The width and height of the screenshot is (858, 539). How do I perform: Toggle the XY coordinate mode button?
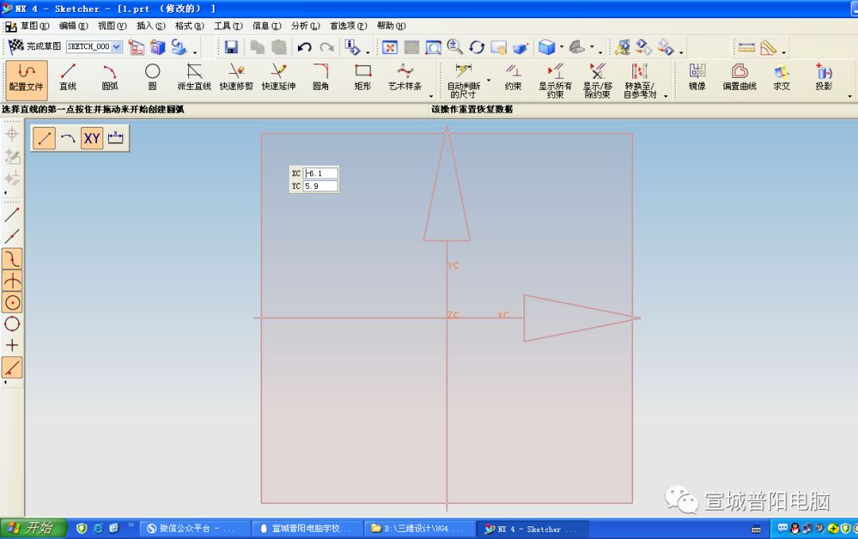(91, 137)
